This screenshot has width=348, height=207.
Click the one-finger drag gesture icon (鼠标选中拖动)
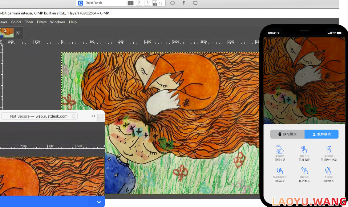coord(329,150)
